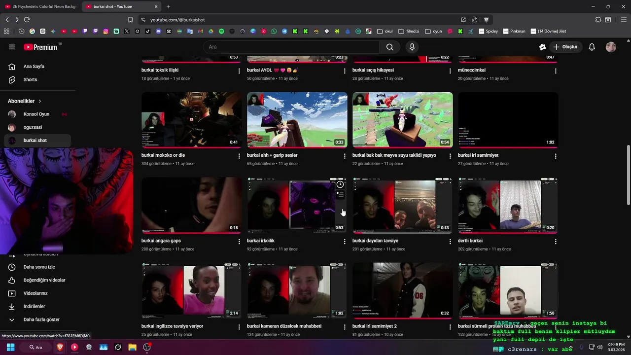Open video title burkai ingilizce tavsiye veriyor

[x=173, y=326]
